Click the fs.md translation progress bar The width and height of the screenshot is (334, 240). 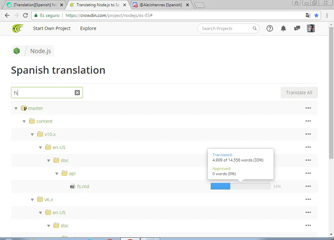240,186
